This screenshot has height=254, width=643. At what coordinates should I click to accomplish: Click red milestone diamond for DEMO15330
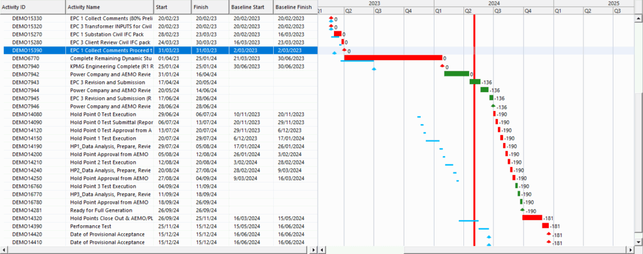click(x=332, y=19)
